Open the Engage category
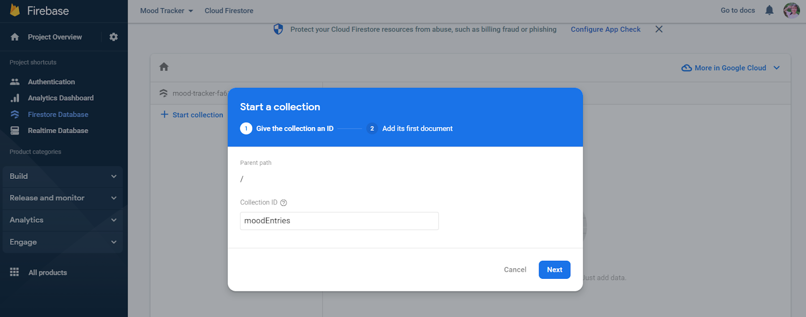 coord(62,242)
